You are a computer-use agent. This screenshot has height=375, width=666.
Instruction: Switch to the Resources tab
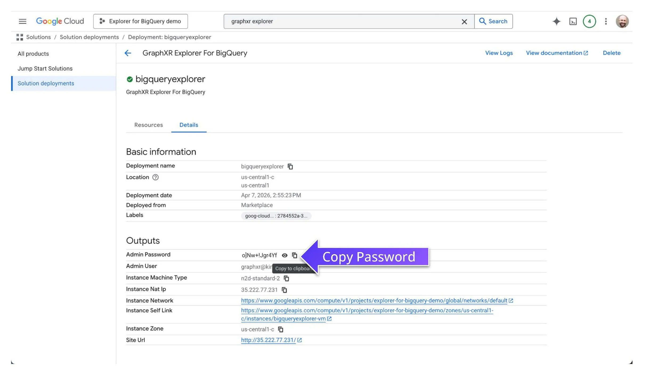pyautogui.click(x=148, y=125)
